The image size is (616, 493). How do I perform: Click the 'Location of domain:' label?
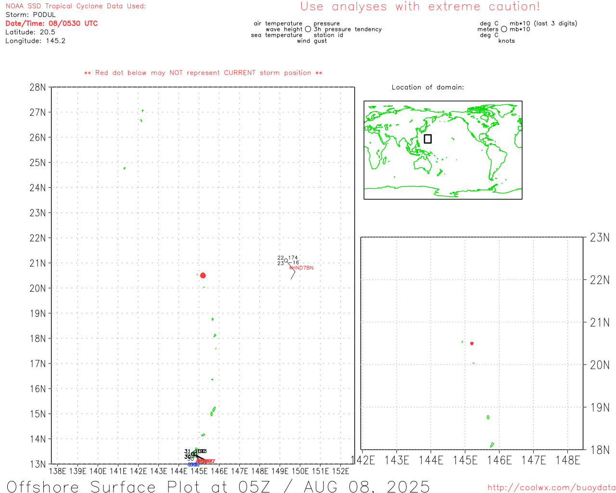pyautogui.click(x=428, y=87)
